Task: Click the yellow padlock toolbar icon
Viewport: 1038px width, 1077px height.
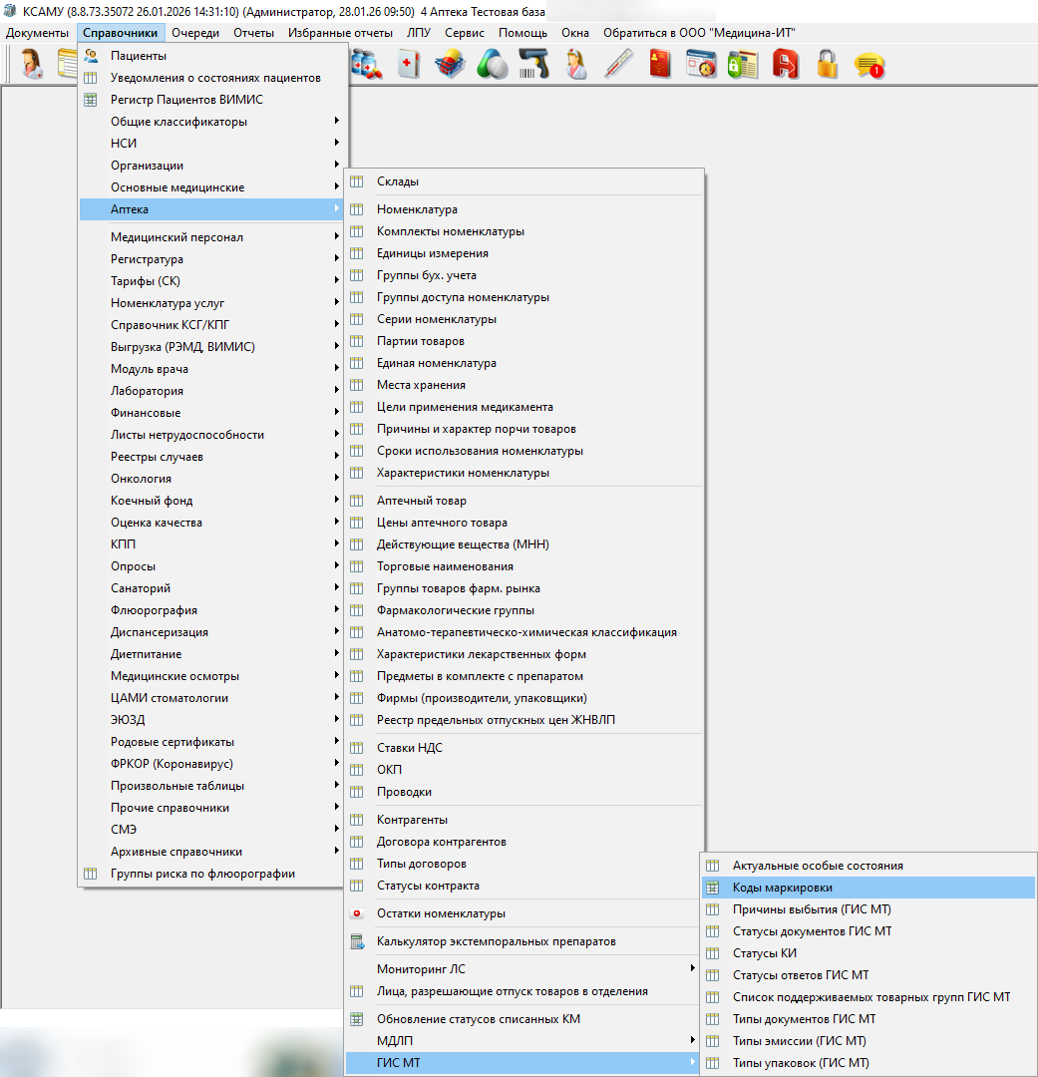Action: coord(828,65)
